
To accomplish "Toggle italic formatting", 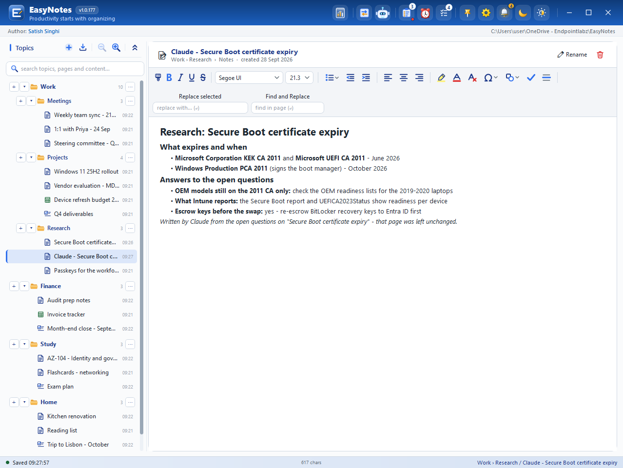I will point(180,78).
